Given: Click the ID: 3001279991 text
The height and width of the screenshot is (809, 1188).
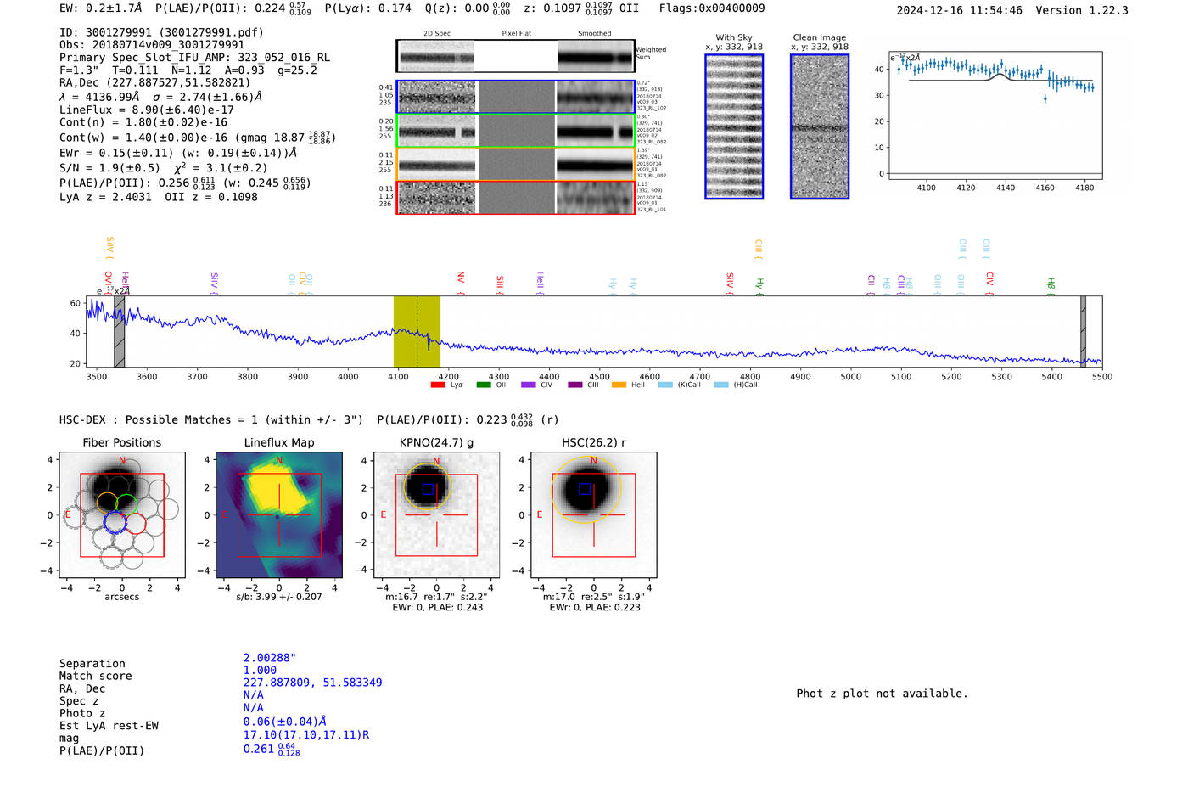Looking at the screenshot, I should [161, 32].
